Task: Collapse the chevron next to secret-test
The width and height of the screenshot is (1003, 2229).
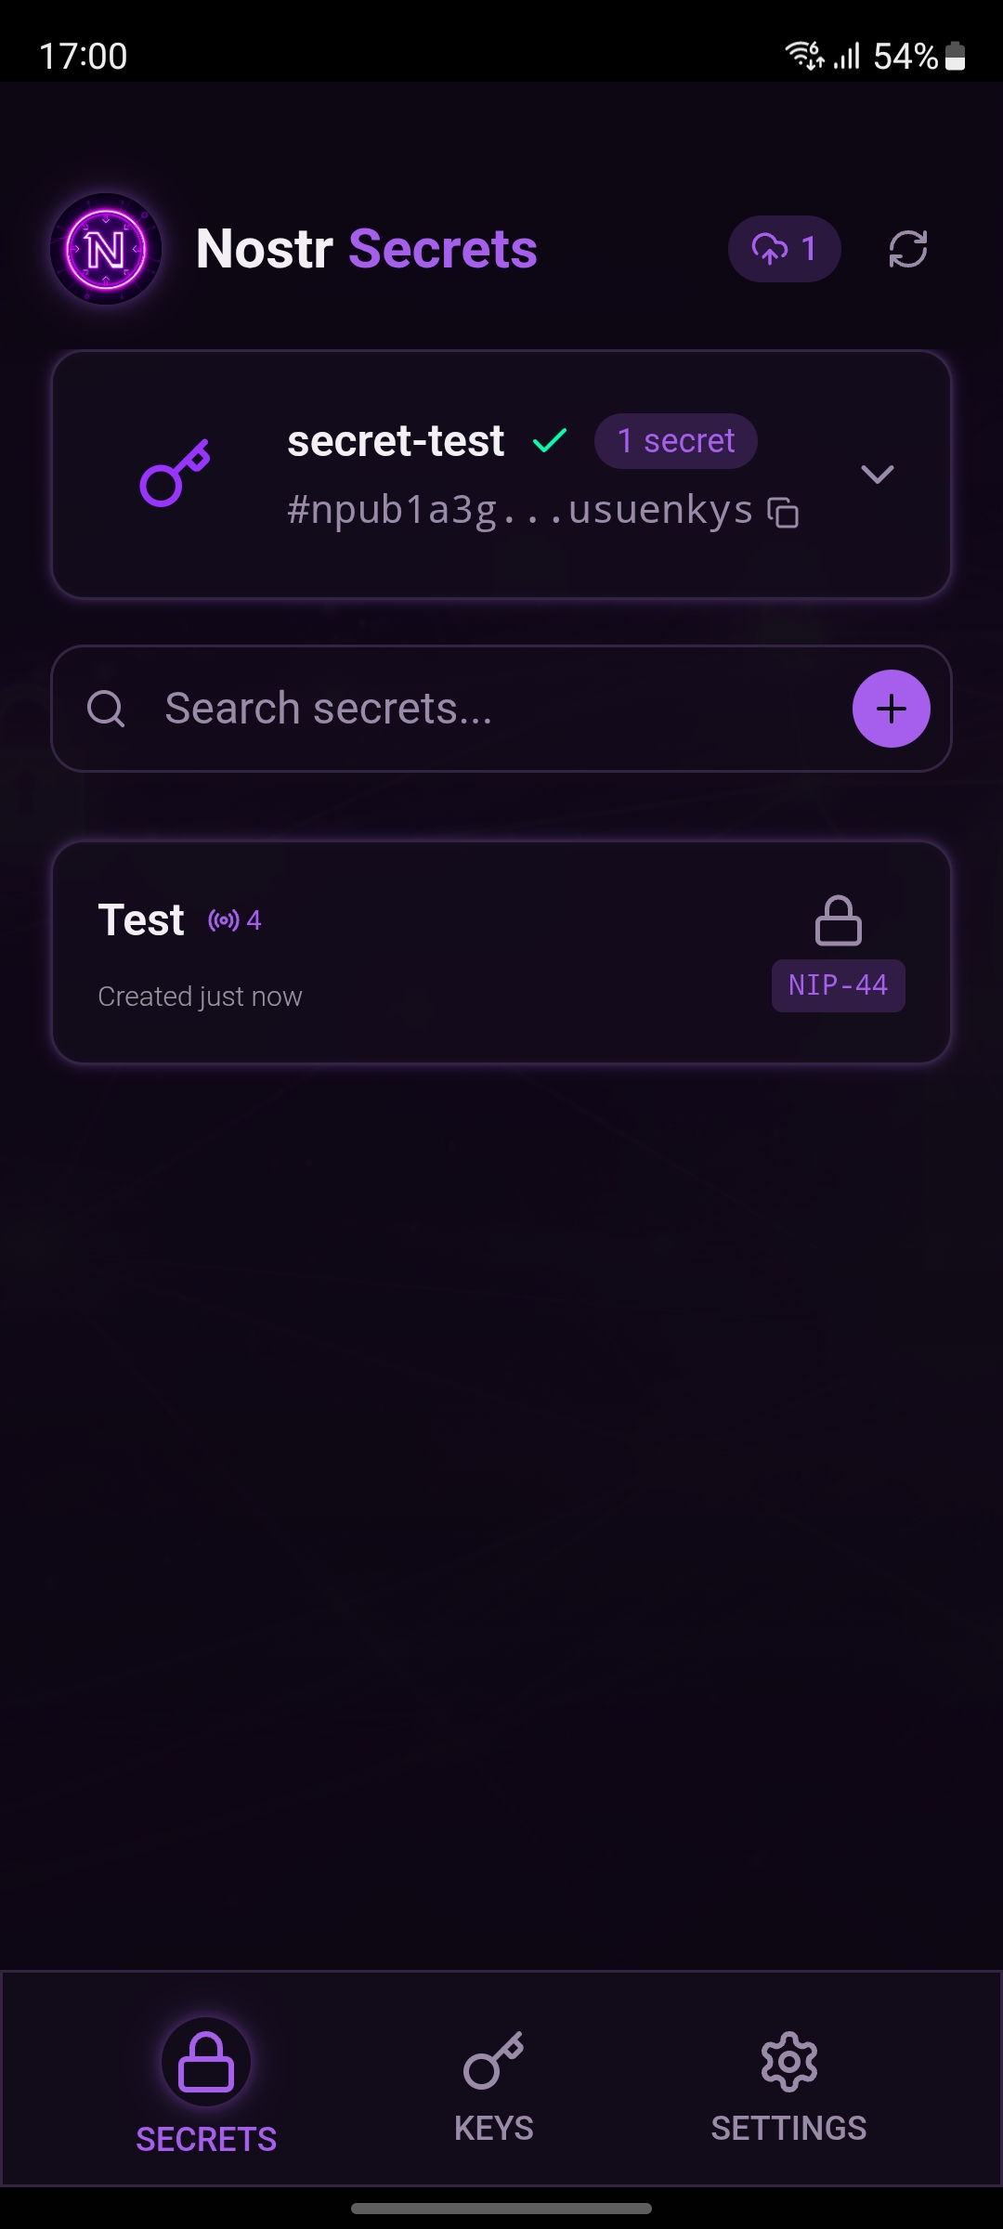Action: coord(878,476)
